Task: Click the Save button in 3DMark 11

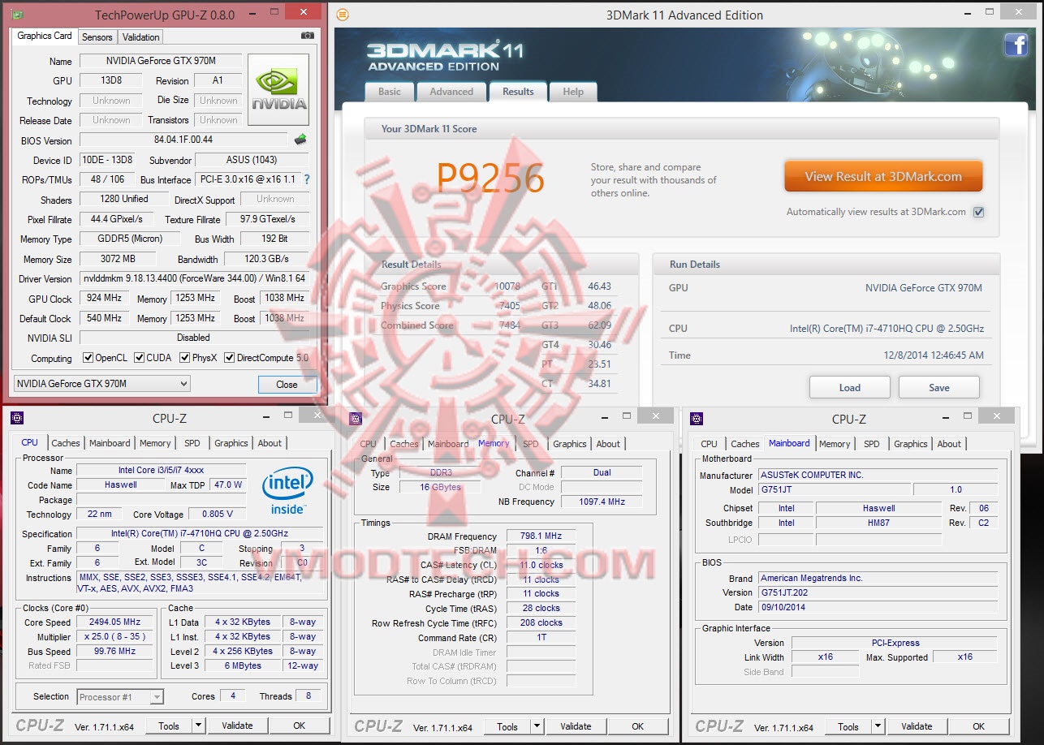Action: [939, 387]
